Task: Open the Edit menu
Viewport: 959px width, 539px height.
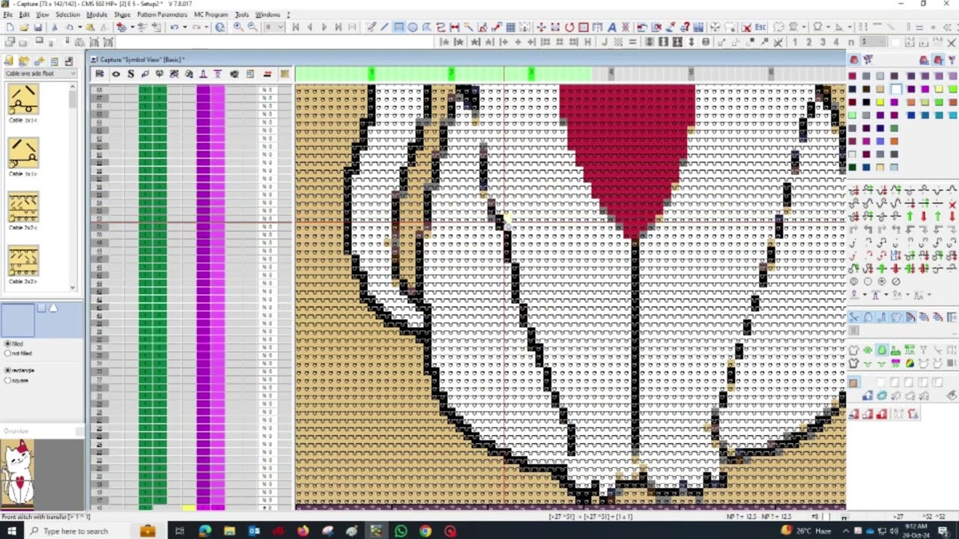Action: click(24, 14)
